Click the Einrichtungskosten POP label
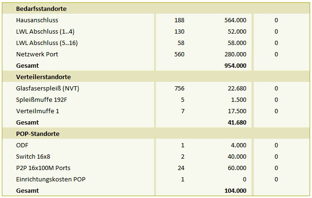The width and height of the screenshot is (312, 198). [51, 179]
